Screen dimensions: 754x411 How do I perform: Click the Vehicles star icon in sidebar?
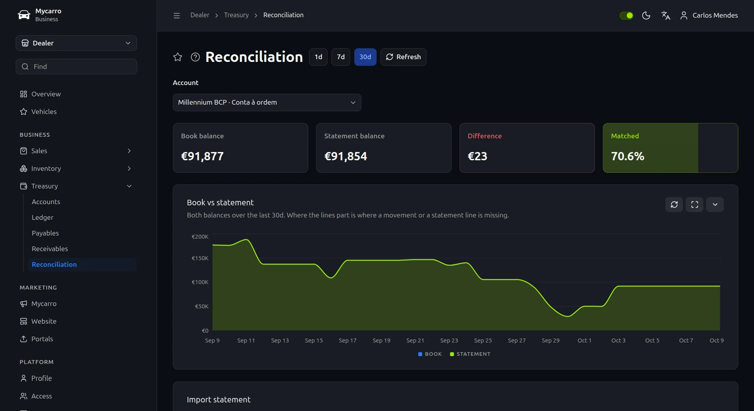point(24,112)
